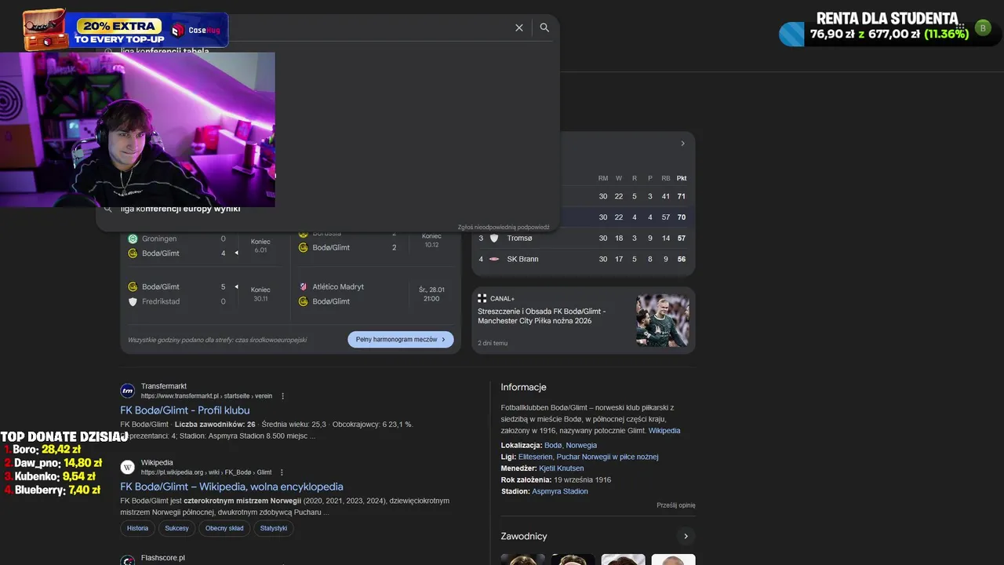
Task: Click the Flashscore.pl site favicon
Action: 128,560
